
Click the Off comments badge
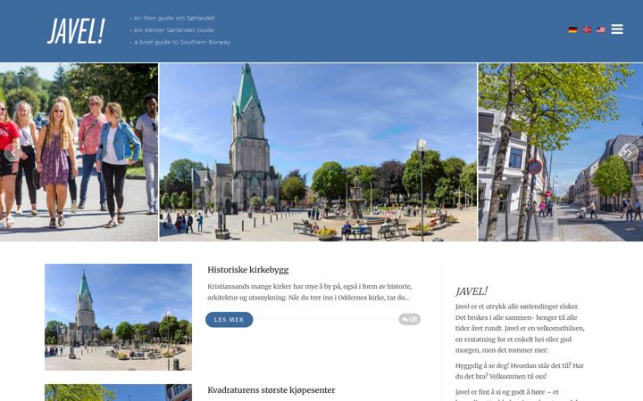pos(409,319)
